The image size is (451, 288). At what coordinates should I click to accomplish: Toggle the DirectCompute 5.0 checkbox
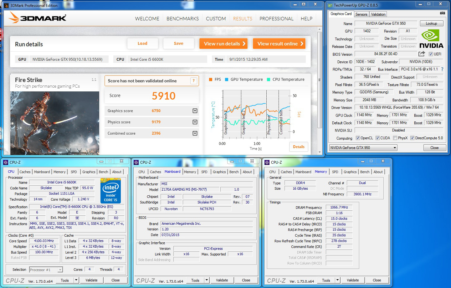point(412,138)
